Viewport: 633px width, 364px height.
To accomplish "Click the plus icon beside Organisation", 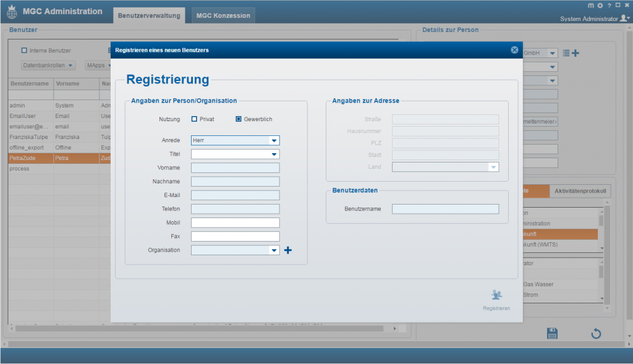I will [x=287, y=250].
